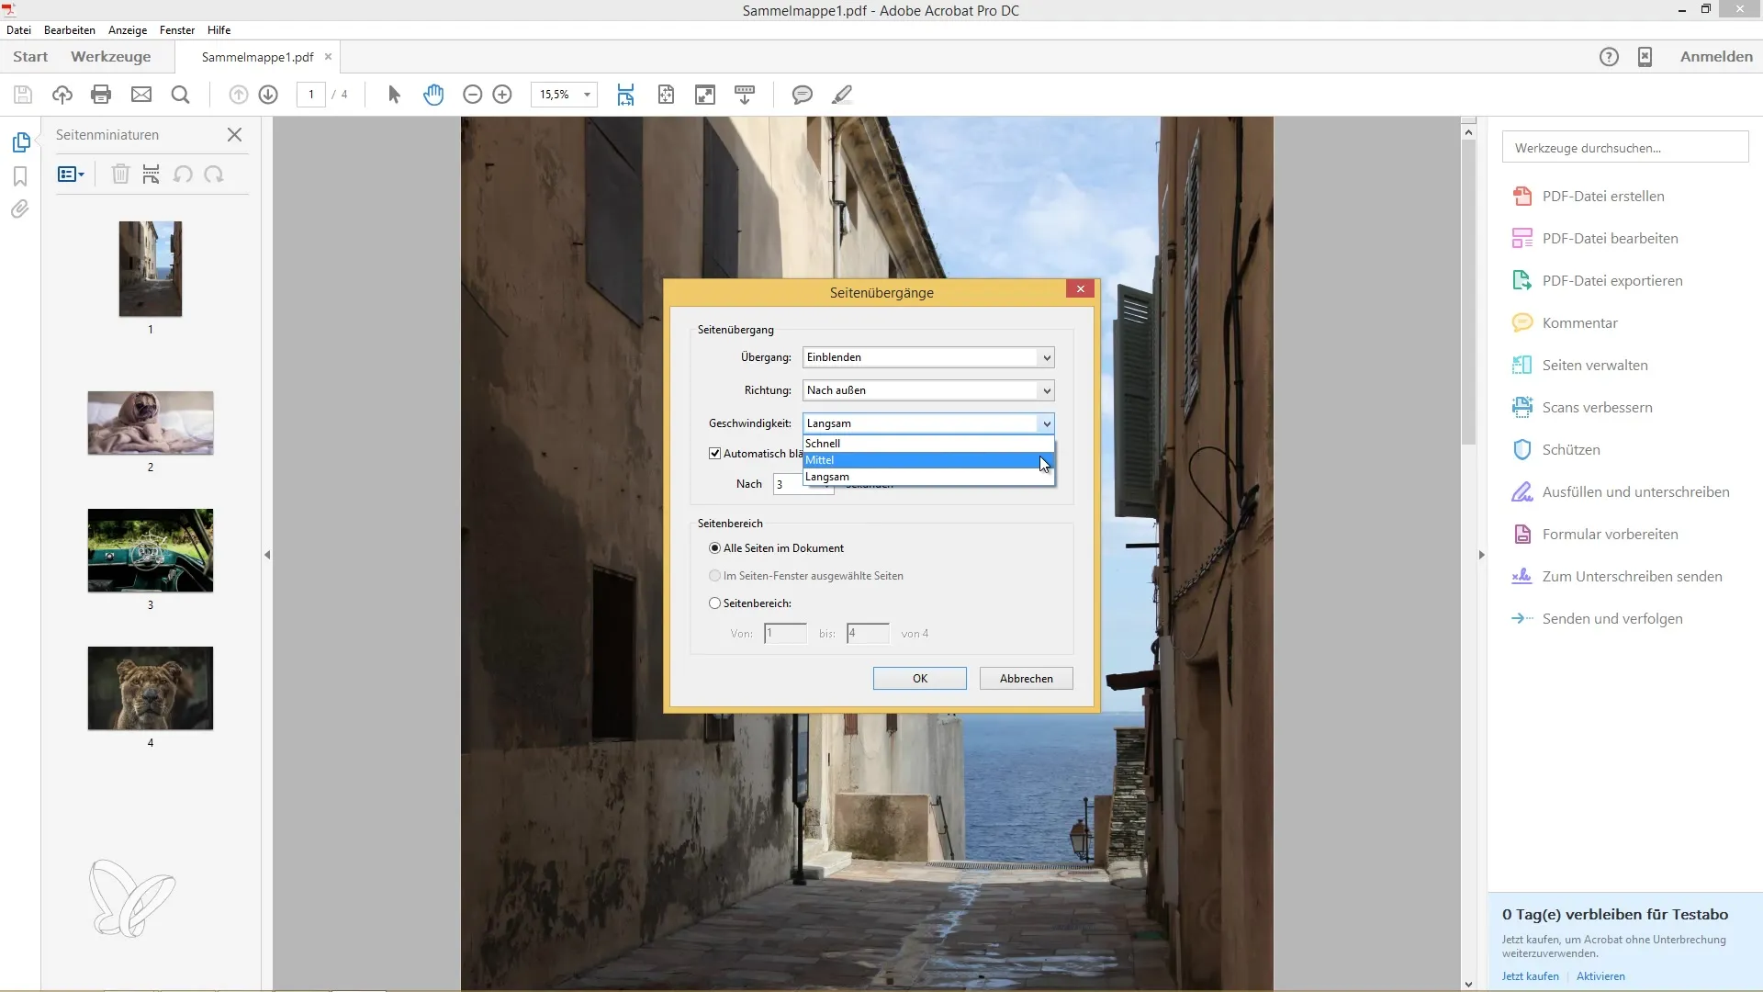Click the upload to cloud icon

click(62, 95)
